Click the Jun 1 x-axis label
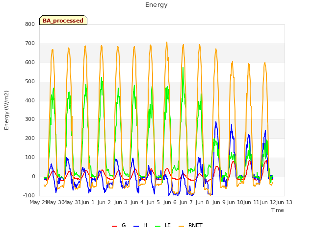This screenshot has height=235, width=314. [88, 202]
